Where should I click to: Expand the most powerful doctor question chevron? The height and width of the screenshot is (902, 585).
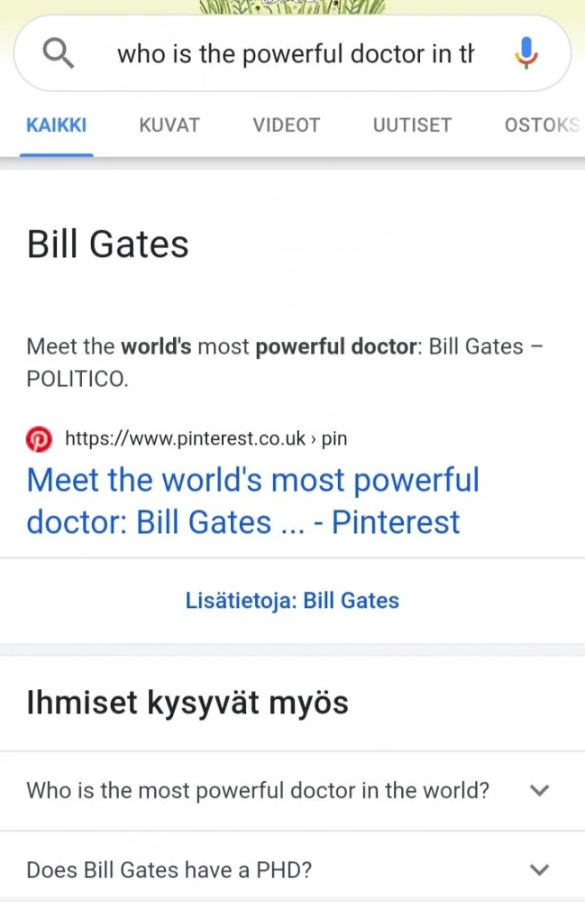tap(539, 791)
